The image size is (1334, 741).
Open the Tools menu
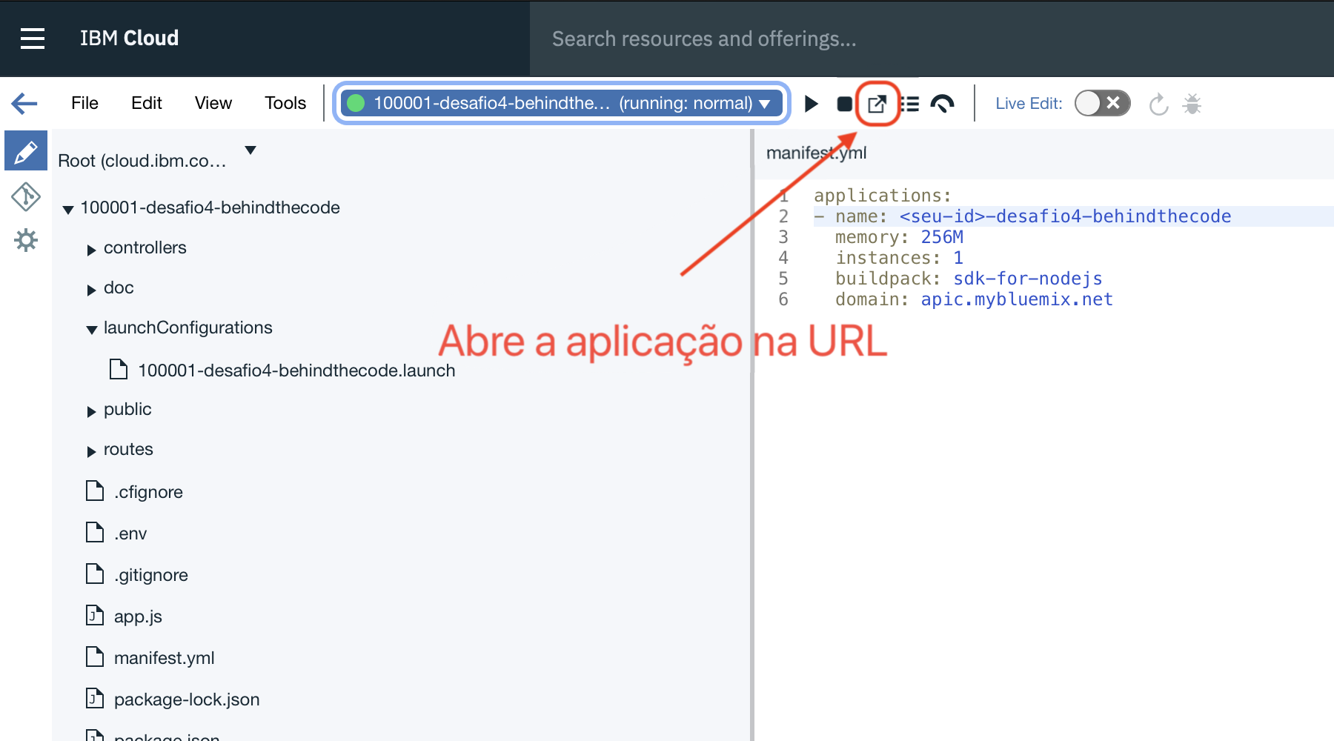click(x=285, y=103)
